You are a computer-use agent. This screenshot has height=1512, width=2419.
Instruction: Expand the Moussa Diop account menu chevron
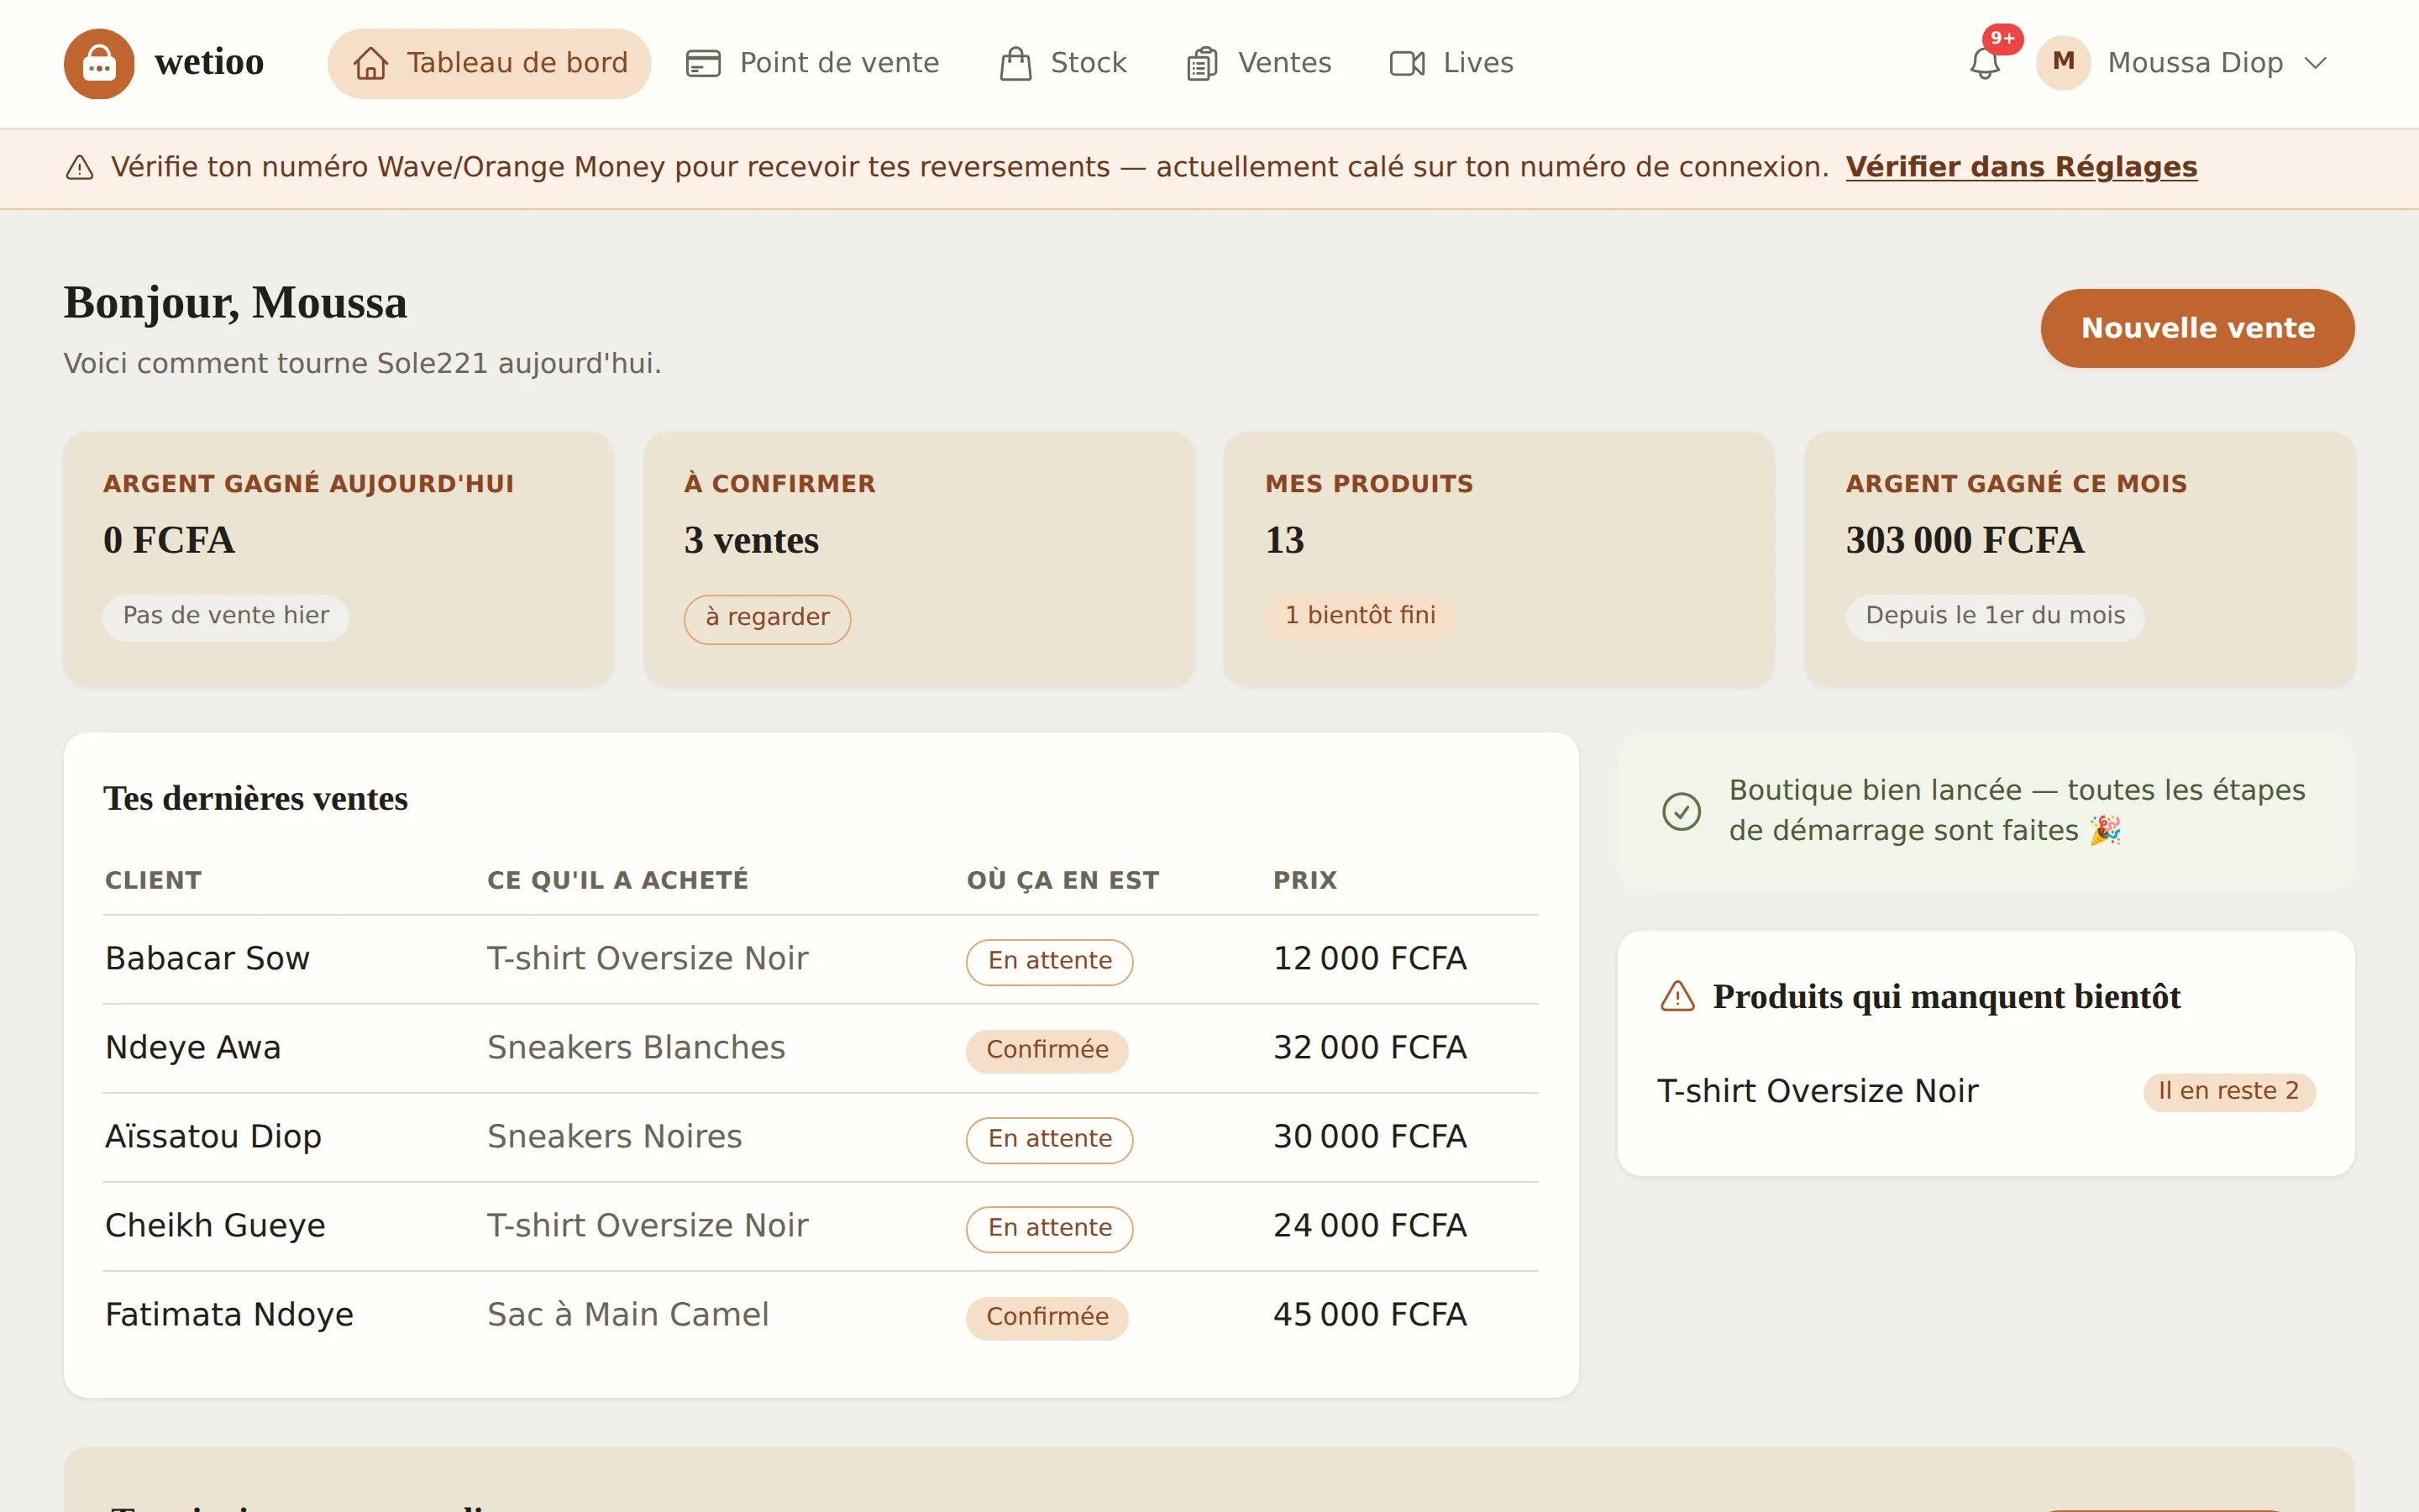pyautogui.click(x=2315, y=63)
